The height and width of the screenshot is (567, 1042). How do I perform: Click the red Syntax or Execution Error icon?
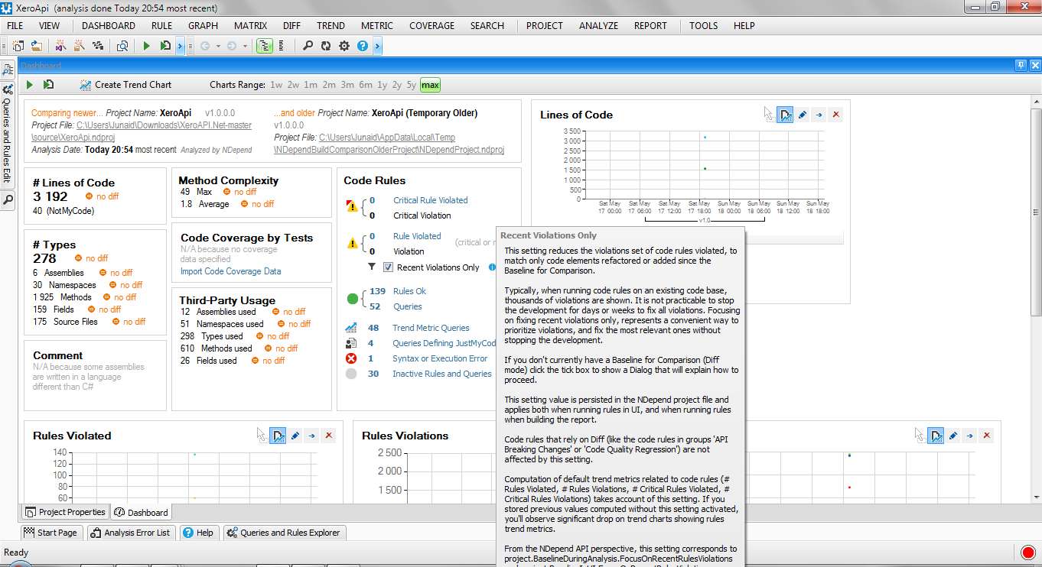click(351, 358)
